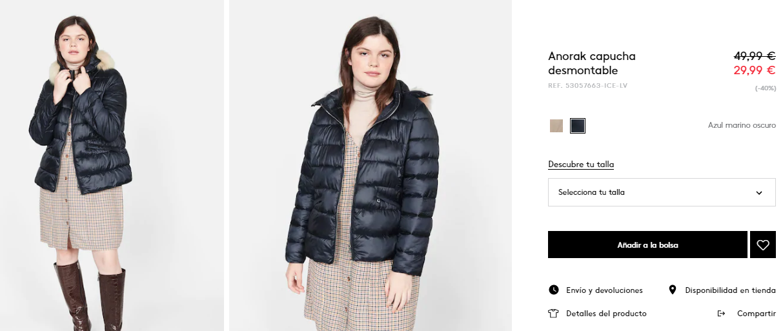Select the dark navy blue color swatch
The width and height of the screenshot is (783, 331).
pyautogui.click(x=578, y=126)
